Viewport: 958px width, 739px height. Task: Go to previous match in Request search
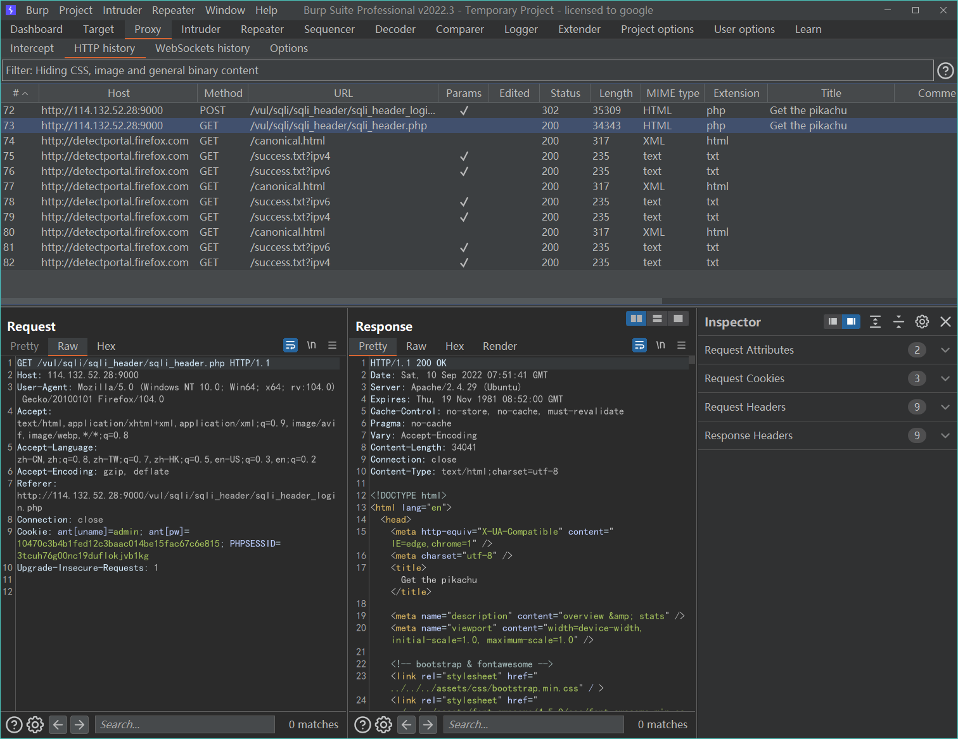click(58, 724)
